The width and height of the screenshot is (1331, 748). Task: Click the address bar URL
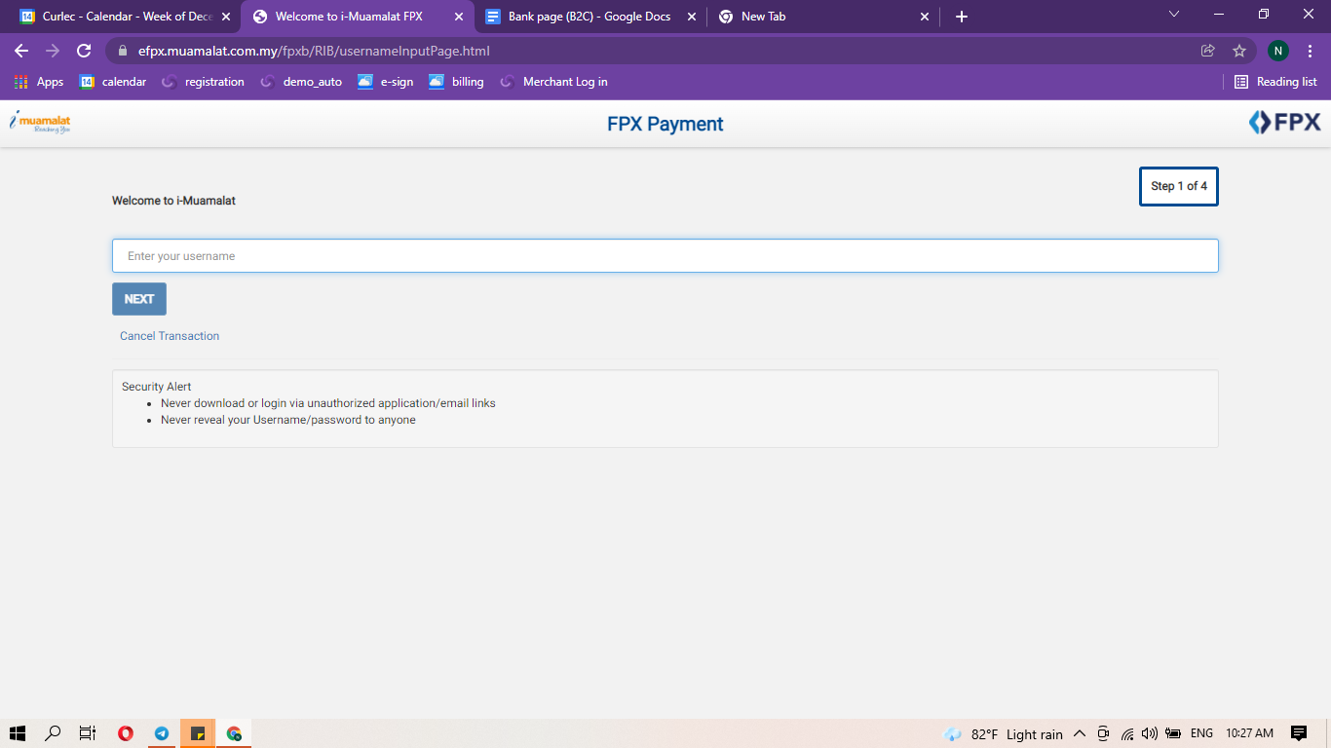pyautogui.click(x=314, y=51)
